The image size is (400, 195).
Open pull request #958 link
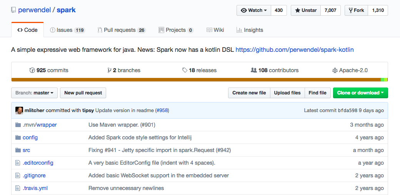point(162,111)
